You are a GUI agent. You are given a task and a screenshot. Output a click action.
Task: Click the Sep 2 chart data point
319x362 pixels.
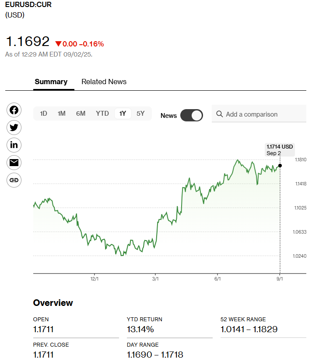point(280,166)
